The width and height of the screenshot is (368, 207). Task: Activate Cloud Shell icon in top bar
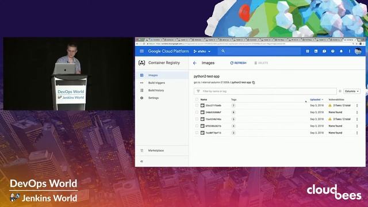[316, 51]
